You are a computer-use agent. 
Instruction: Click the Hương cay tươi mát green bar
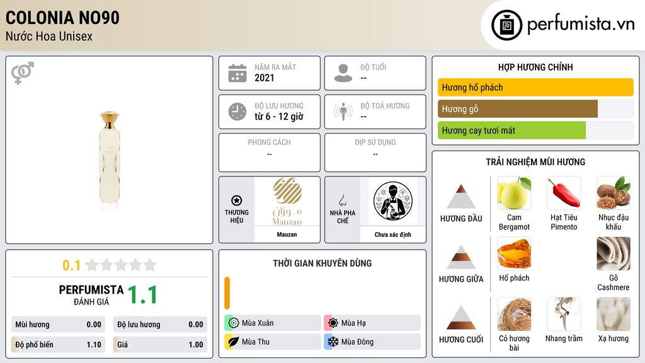click(511, 130)
